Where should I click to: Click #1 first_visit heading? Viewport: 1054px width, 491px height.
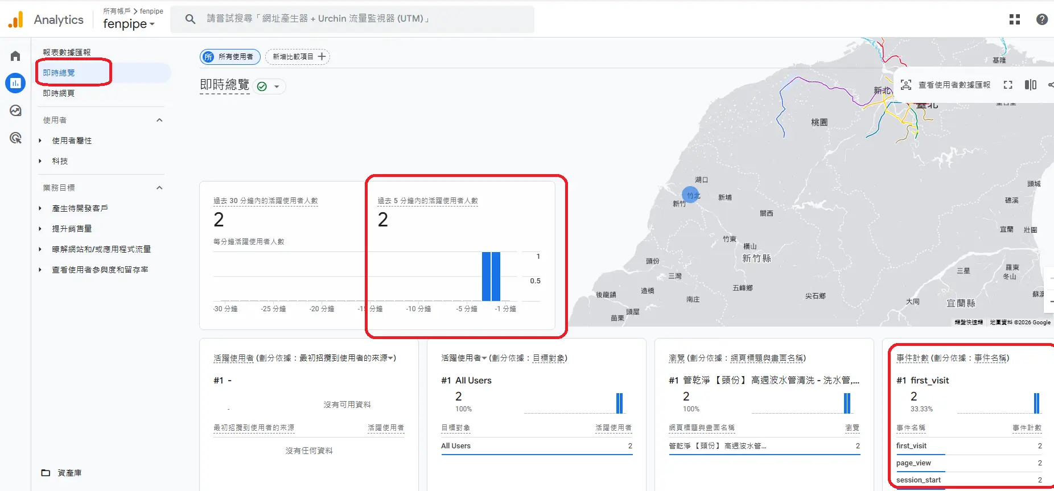(x=923, y=381)
